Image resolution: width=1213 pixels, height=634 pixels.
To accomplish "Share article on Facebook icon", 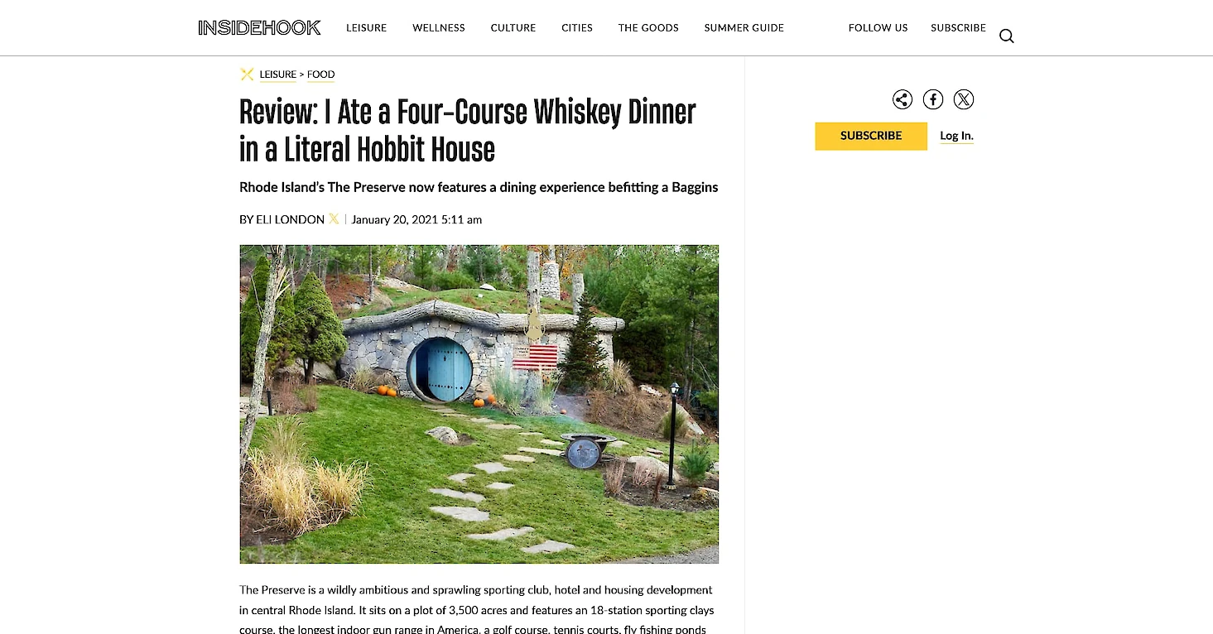I will click(x=933, y=100).
